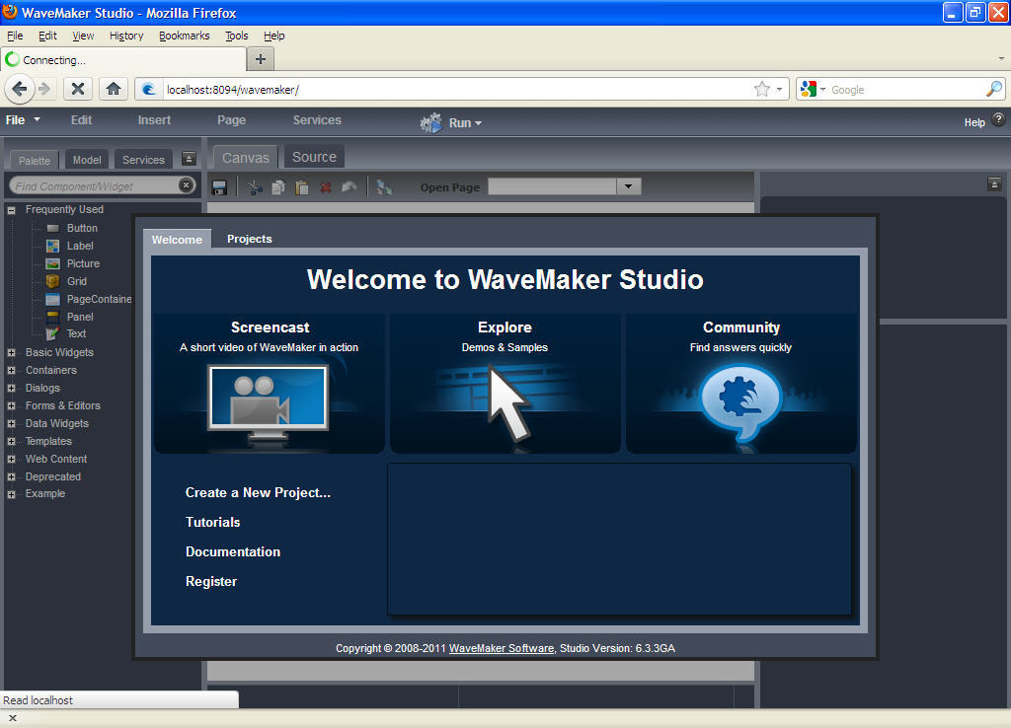Expand the Data Widgets group
The image size is (1011, 728).
pos(11,424)
